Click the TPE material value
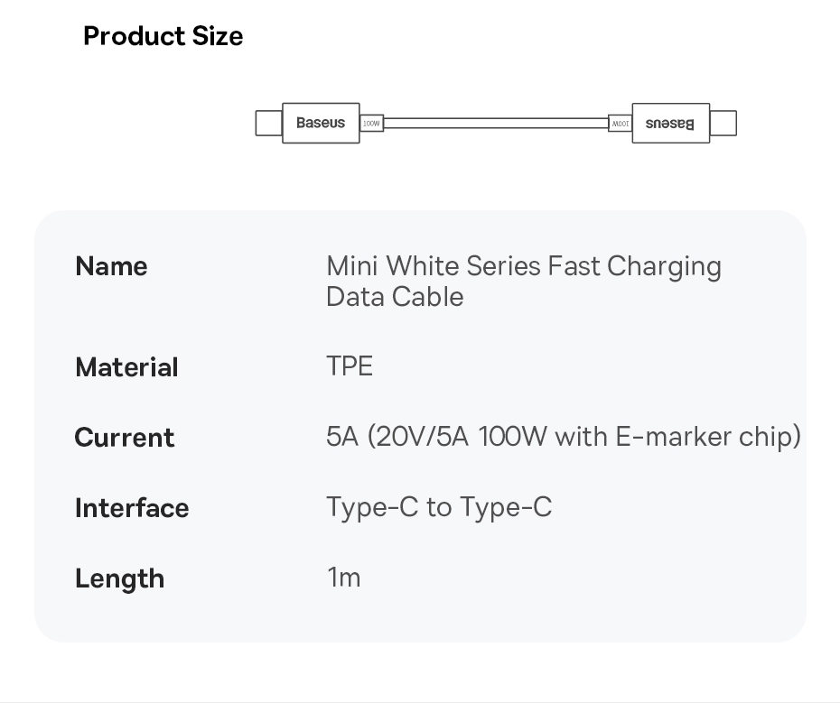This screenshot has height=703, width=840. coord(349,365)
